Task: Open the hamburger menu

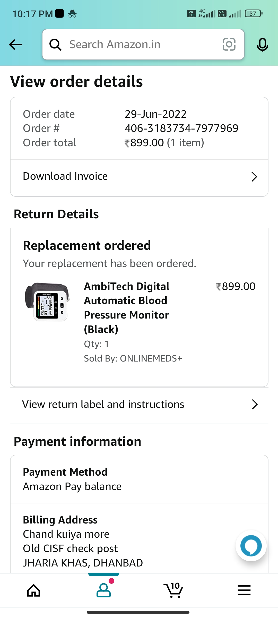Action: coord(244,590)
